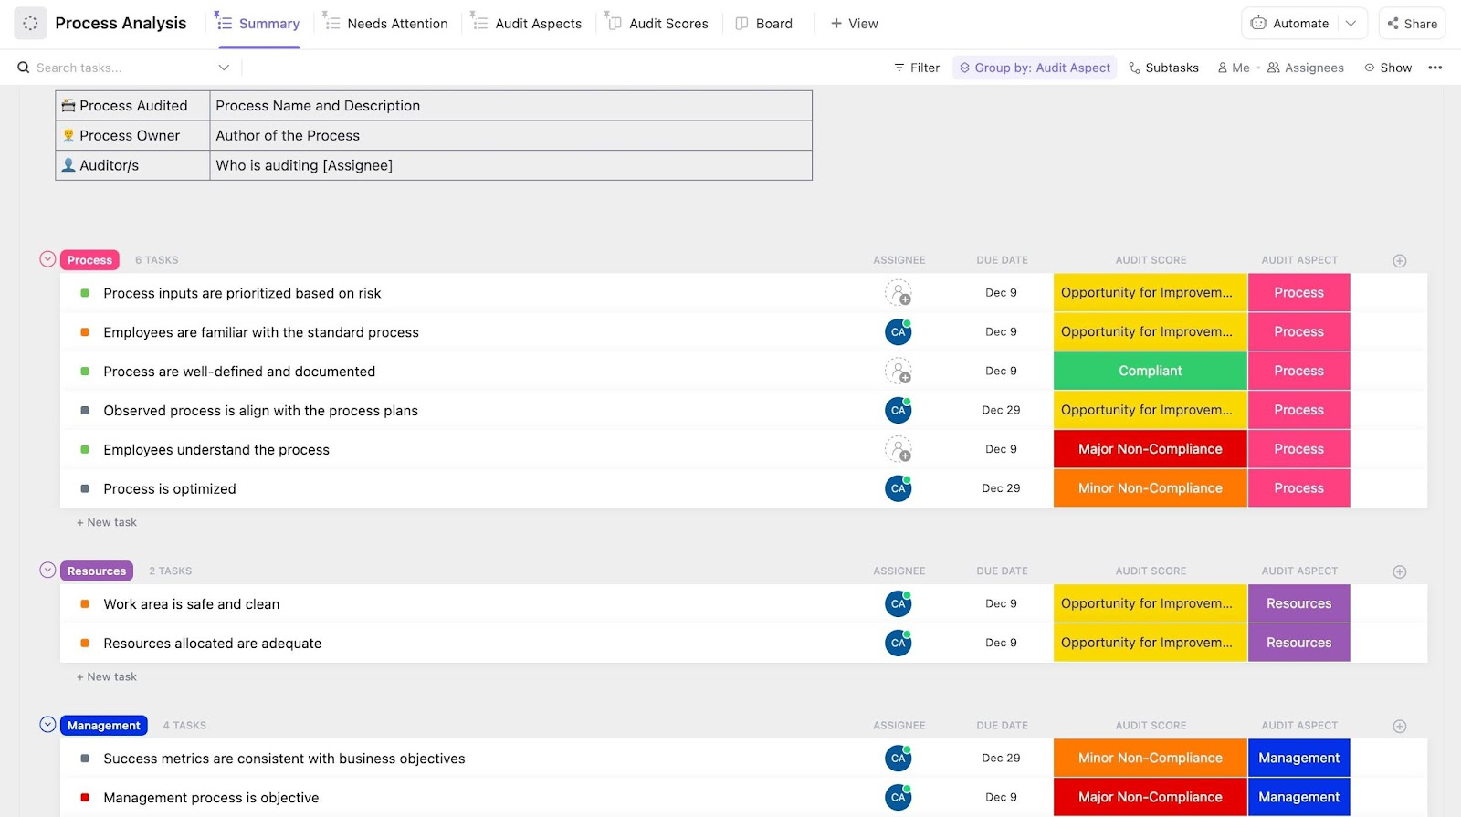Toggle status square of 'Management process is objective'
1461x817 pixels.
(x=85, y=798)
